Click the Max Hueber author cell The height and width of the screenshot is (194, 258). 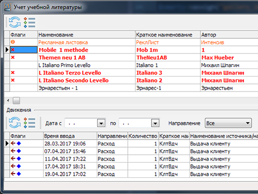(229, 58)
